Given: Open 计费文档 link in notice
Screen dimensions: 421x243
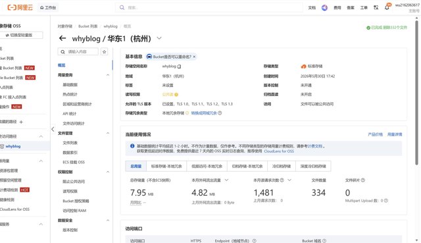Looking at the screenshot, I should (x=314, y=146).
